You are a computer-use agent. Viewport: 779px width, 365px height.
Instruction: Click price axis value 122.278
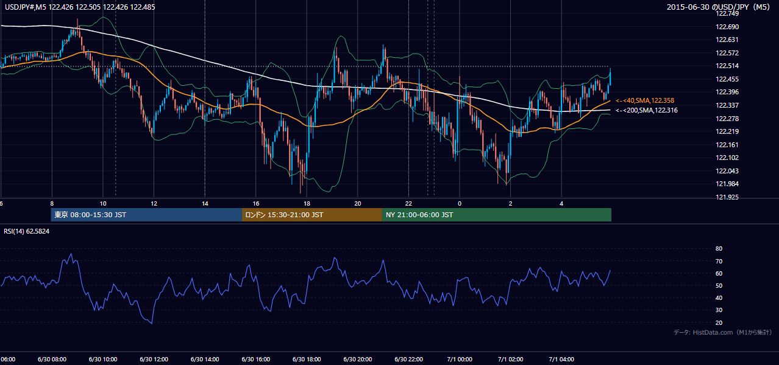pyautogui.click(x=728, y=119)
